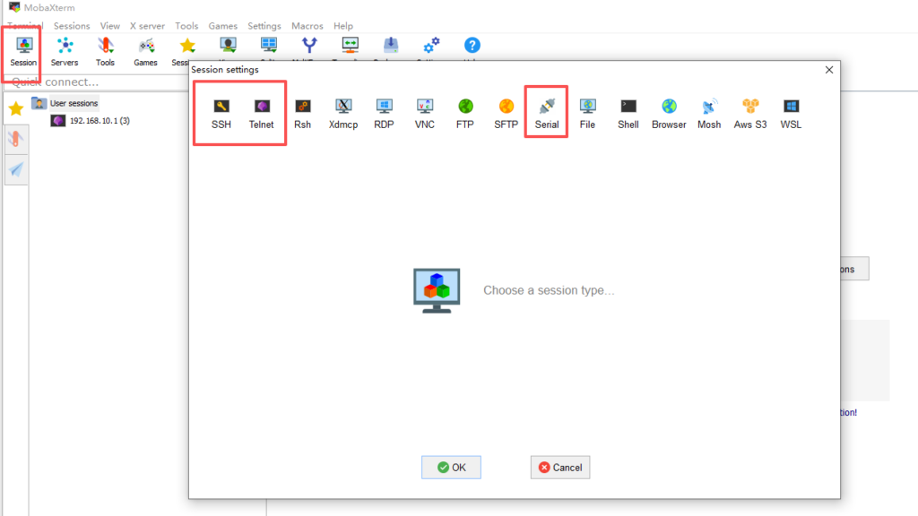Click the Cancel button

point(560,468)
